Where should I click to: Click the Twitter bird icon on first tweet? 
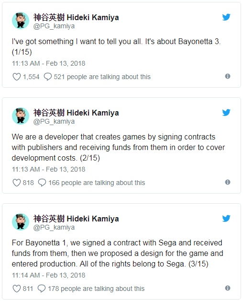tap(226, 17)
